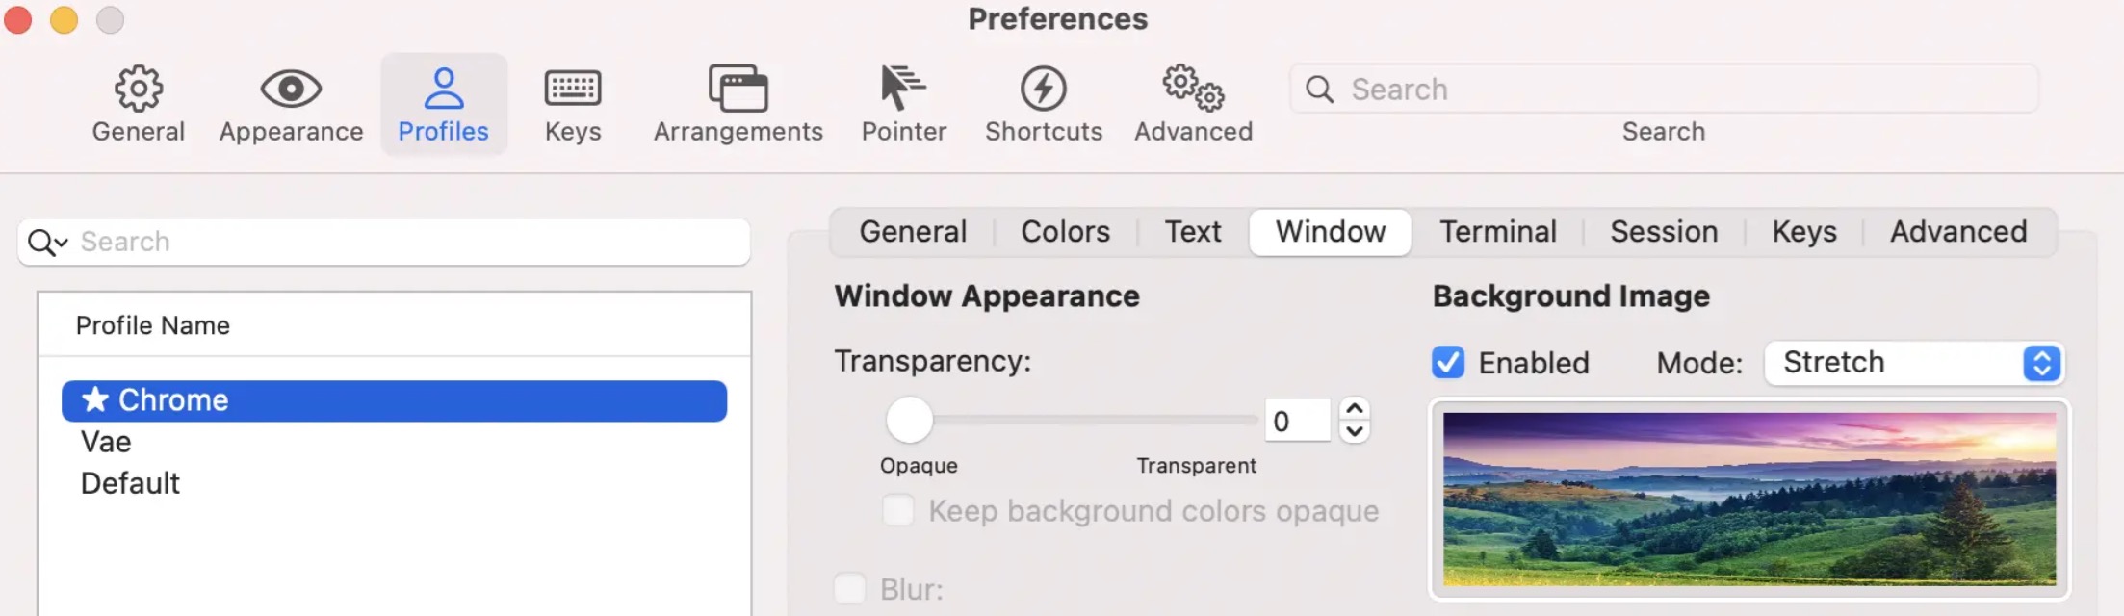Open Shortcuts lightning bolt icon
2124x616 pixels.
(x=1043, y=90)
